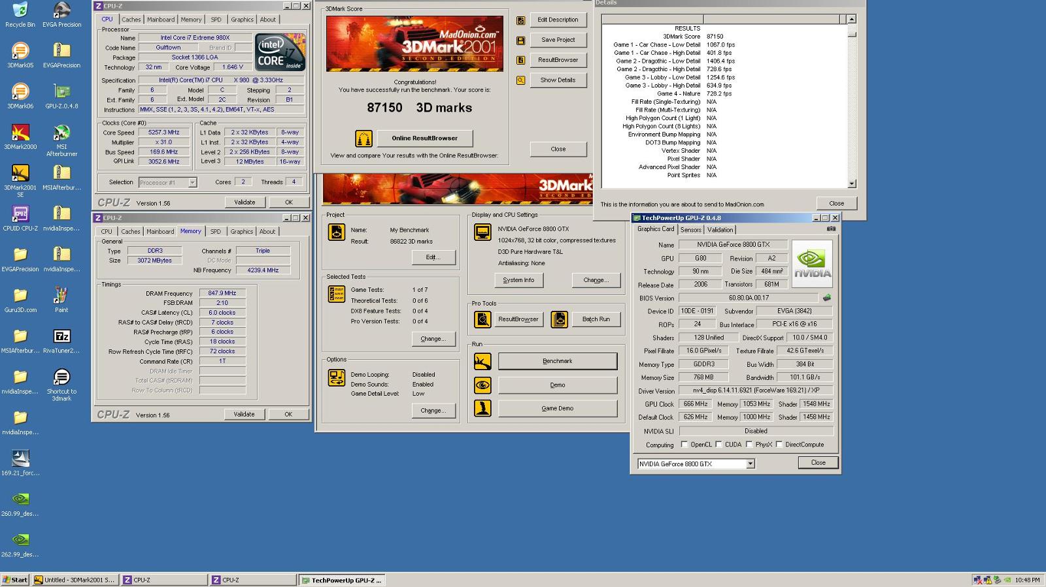Click Change... under Display and CPU Settings
The image size is (1046, 587).
[x=596, y=280]
